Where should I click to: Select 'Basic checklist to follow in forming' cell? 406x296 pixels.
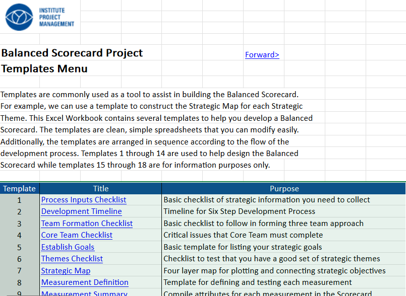(284, 224)
